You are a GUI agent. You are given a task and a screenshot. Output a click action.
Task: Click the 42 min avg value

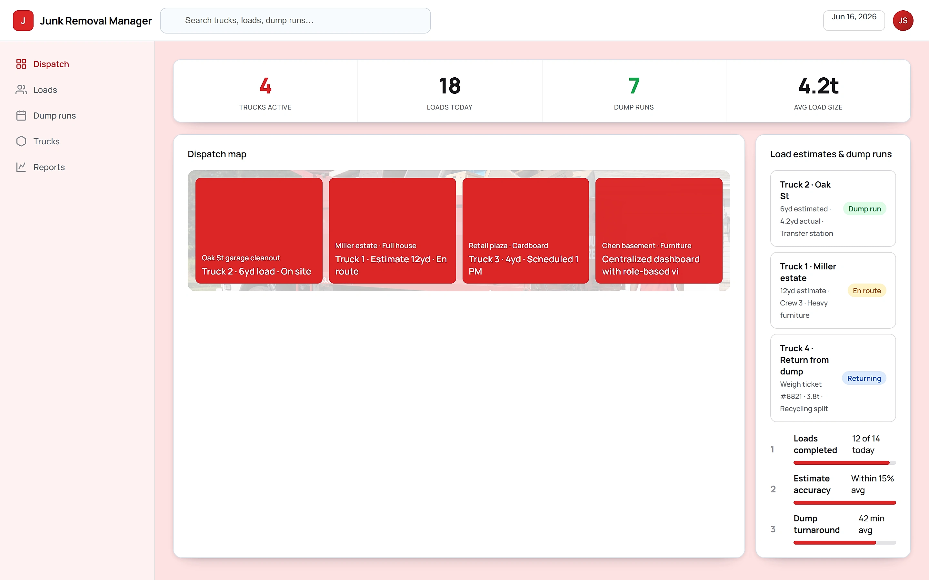(x=871, y=524)
